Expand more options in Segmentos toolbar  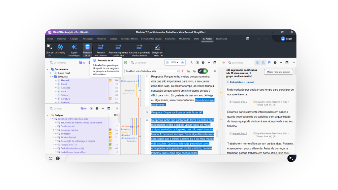click(293, 63)
